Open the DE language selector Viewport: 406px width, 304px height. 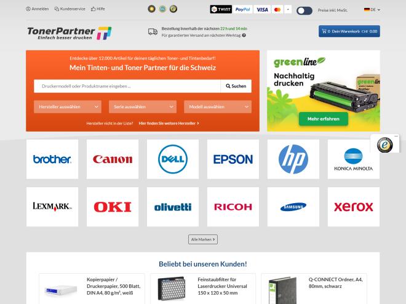click(372, 10)
